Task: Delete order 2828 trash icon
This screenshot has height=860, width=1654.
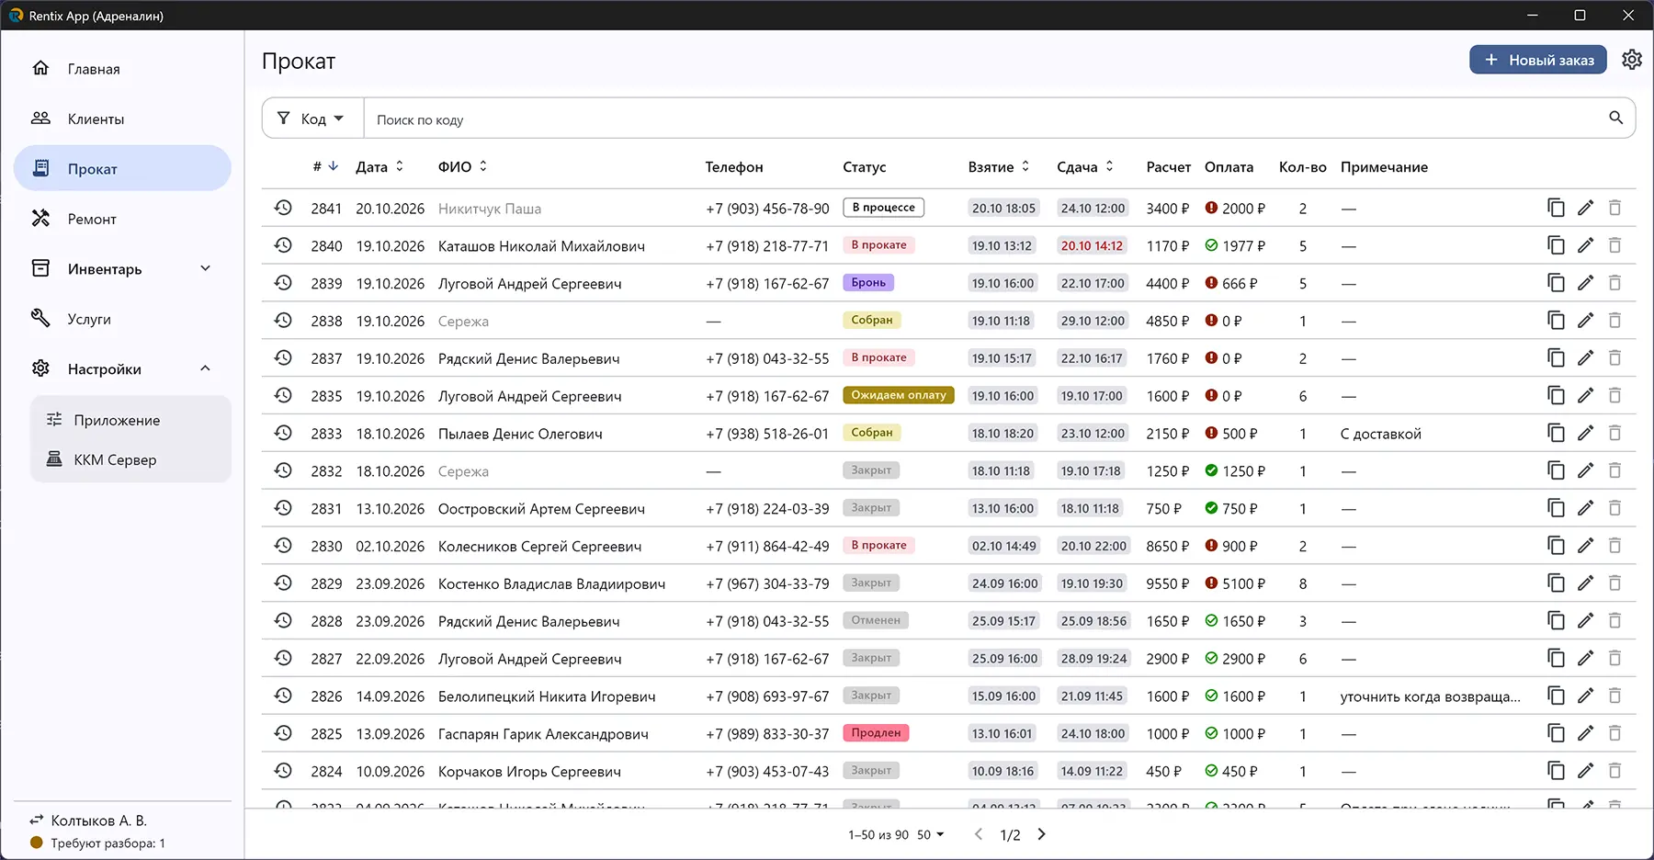Action: 1614,621
